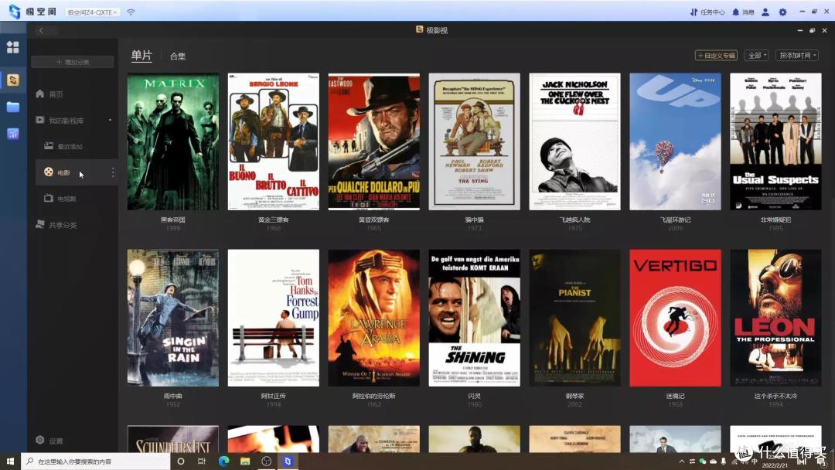Click the 闪灵 title text

tap(475, 396)
